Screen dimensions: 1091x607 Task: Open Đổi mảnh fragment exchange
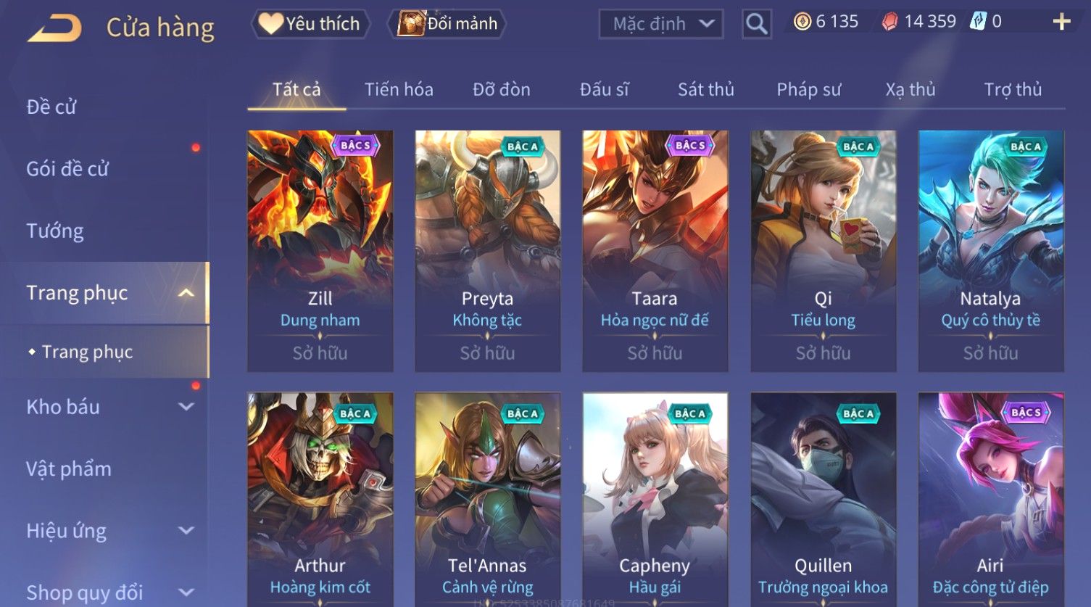coord(447,24)
